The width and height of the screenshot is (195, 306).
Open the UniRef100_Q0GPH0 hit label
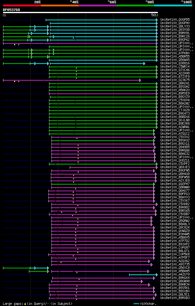pyautogui.click(x=175, y=23)
